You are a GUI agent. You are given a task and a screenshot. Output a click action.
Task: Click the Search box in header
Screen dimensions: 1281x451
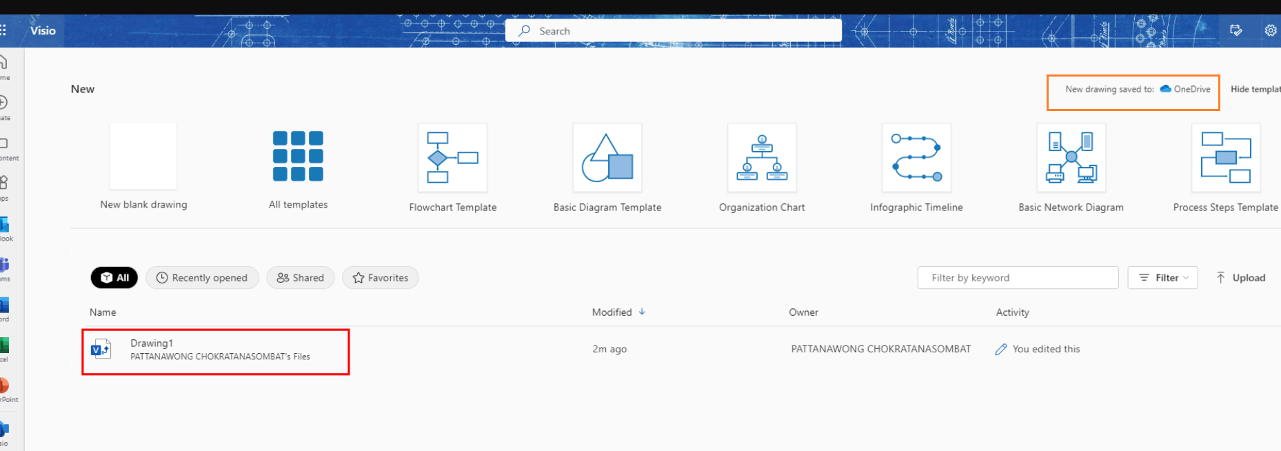[x=673, y=30]
